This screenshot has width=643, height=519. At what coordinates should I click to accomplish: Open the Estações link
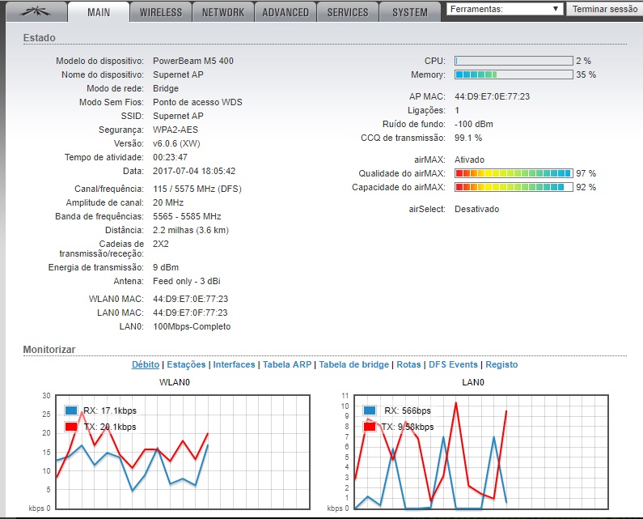(186, 365)
